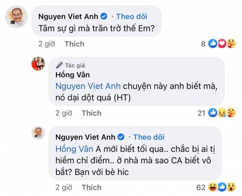Viewport: 242px width, 196px height.
Task: Follow Nguyen Viet Anh via first Theo dõi link
Action: pyautogui.click(x=132, y=16)
